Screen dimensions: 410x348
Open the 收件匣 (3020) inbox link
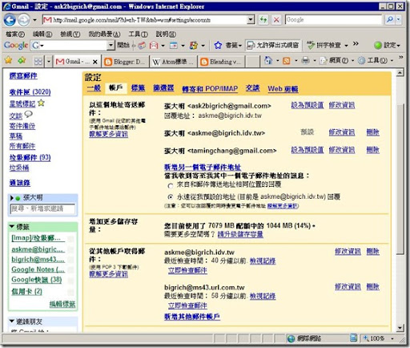click(x=30, y=92)
